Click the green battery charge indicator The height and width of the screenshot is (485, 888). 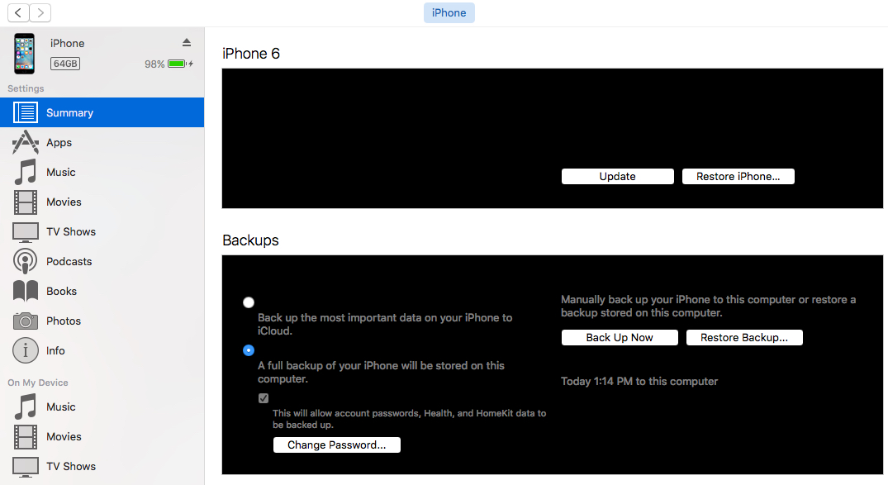click(178, 64)
